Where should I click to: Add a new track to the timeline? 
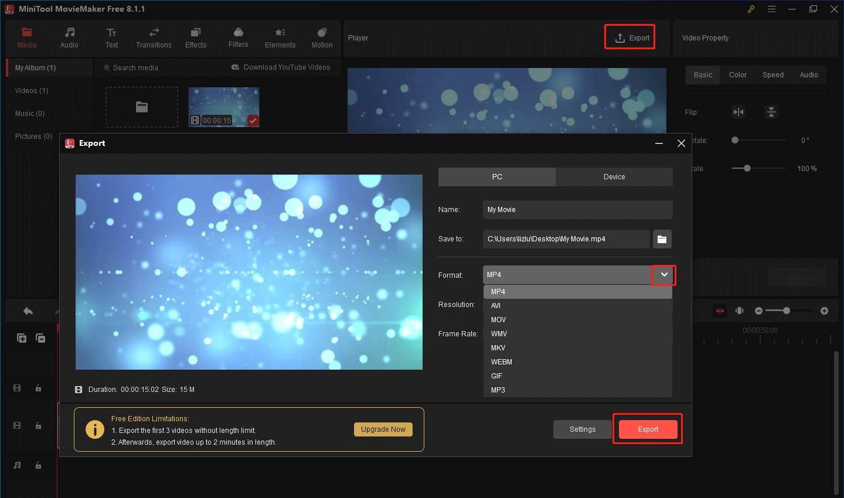pos(22,338)
